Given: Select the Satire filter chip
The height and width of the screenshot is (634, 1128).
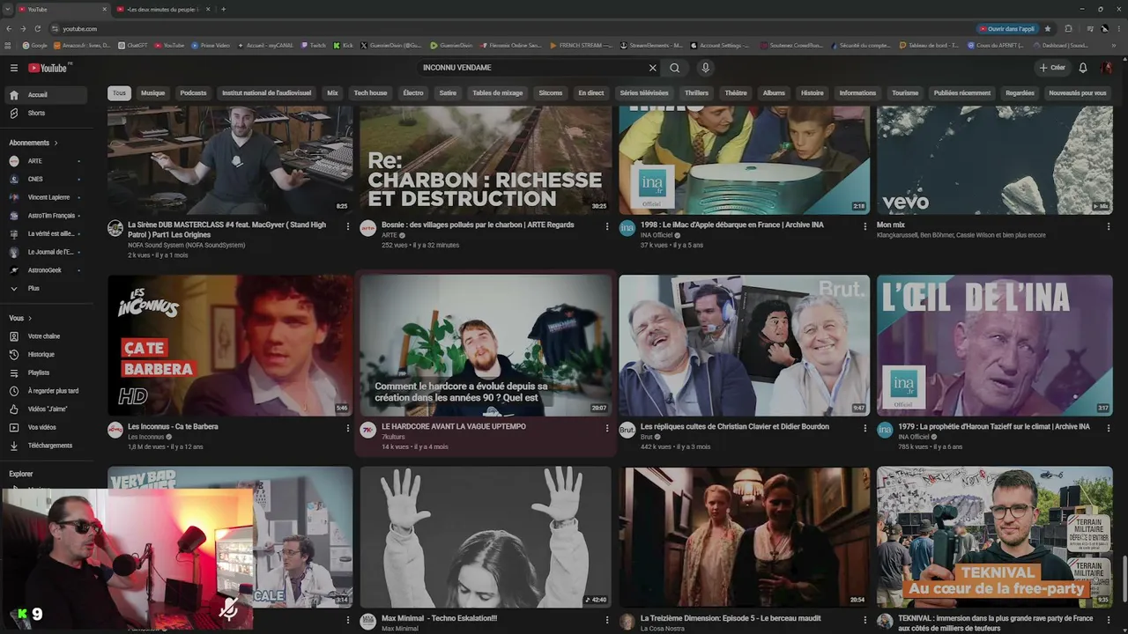Looking at the screenshot, I should (x=448, y=92).
